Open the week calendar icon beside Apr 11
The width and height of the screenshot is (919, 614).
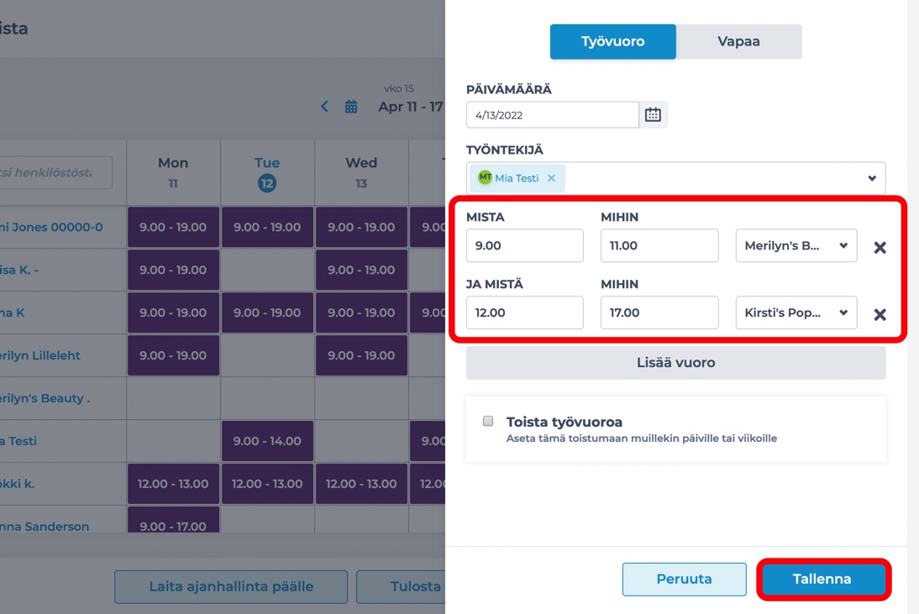(351, 107)
